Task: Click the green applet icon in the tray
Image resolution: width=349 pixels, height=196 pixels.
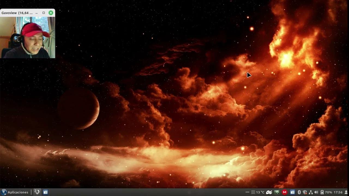Action: [276, 192]
